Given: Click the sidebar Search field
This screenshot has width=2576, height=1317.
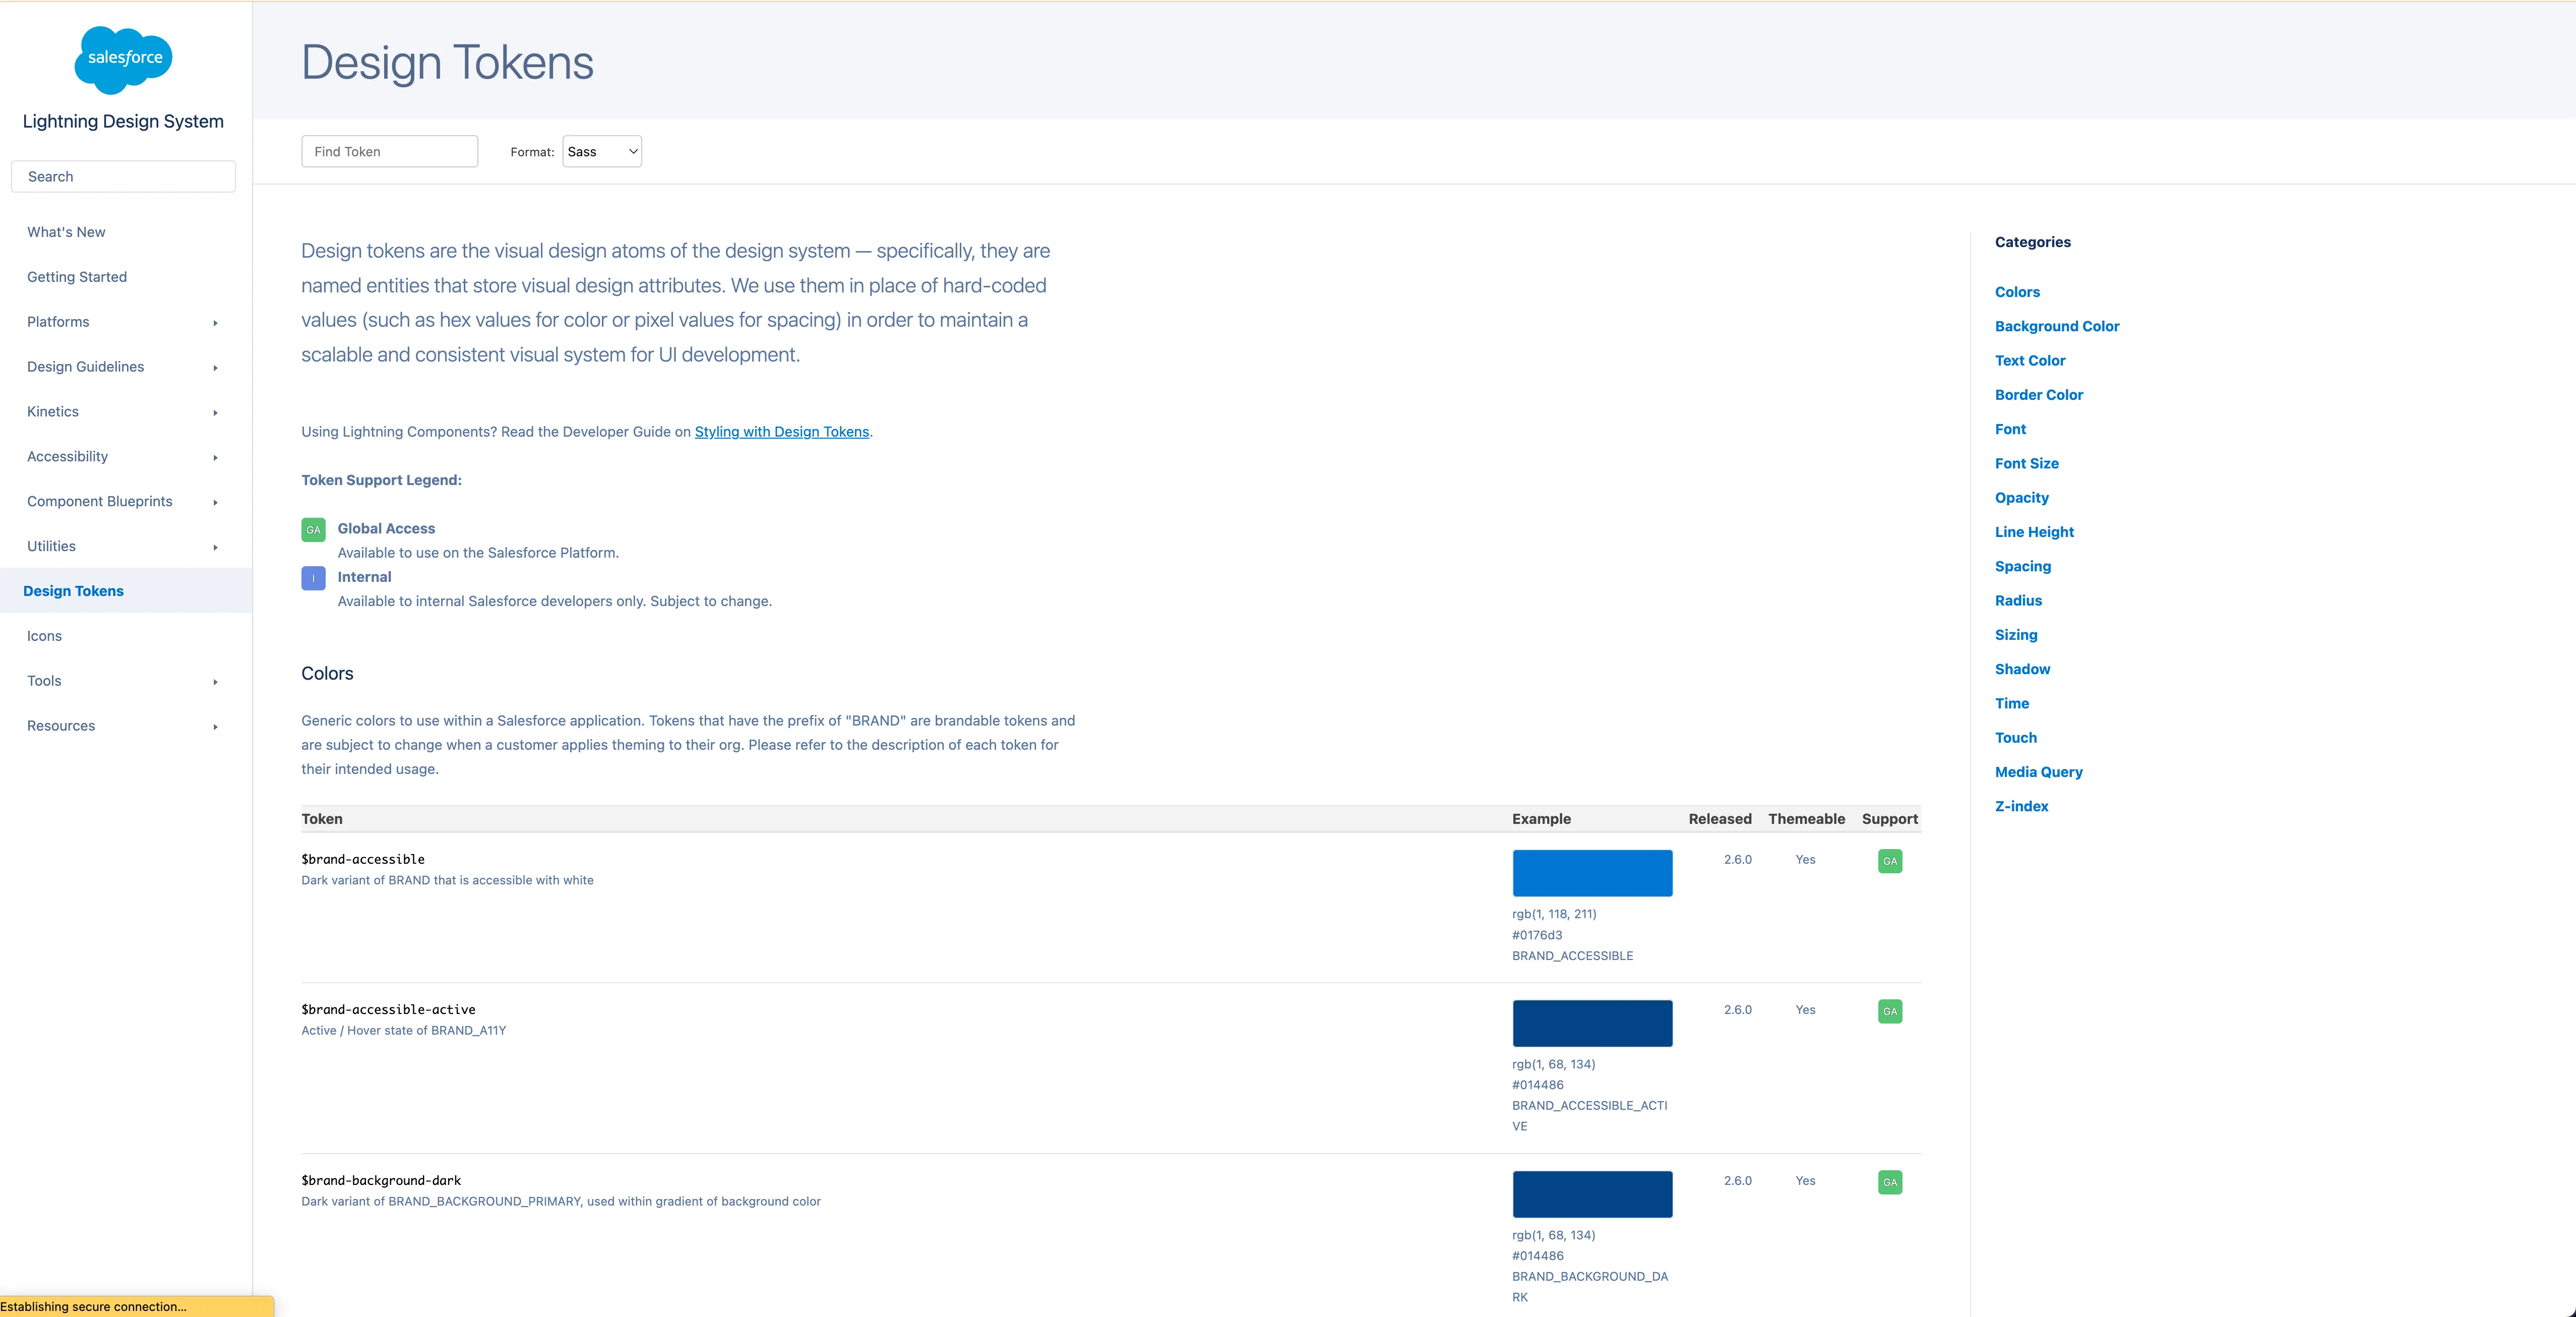Looking at the screenshot, I should tap(123, 177).
